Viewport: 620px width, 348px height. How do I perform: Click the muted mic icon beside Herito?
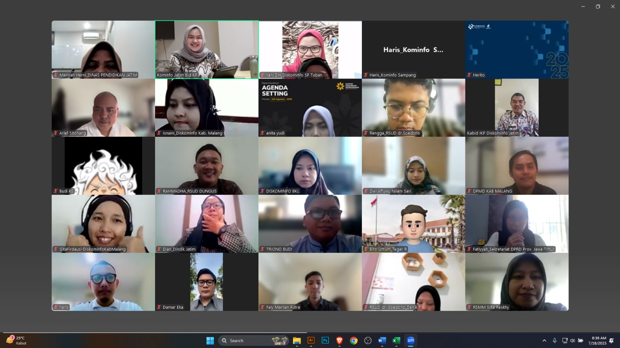tap(469, 75)
